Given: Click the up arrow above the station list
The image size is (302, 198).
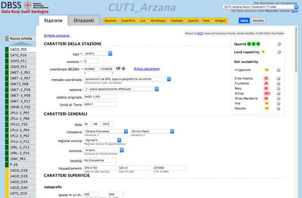Looking at the screenshot, I should (x=21, y=44).
